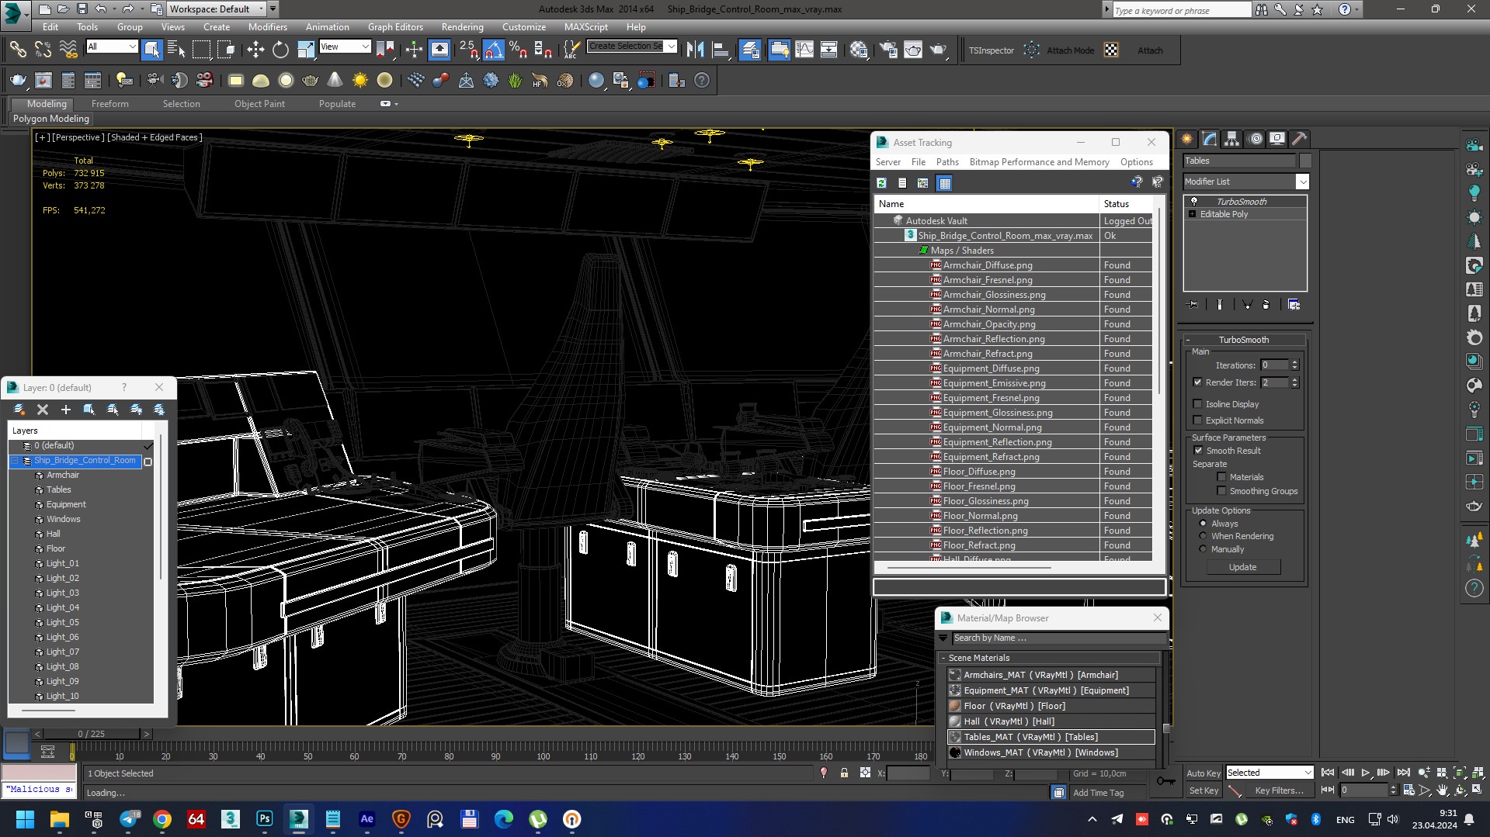
Task: Enable Separate by Materials checkbox
Action: [x=1221, y=476]
